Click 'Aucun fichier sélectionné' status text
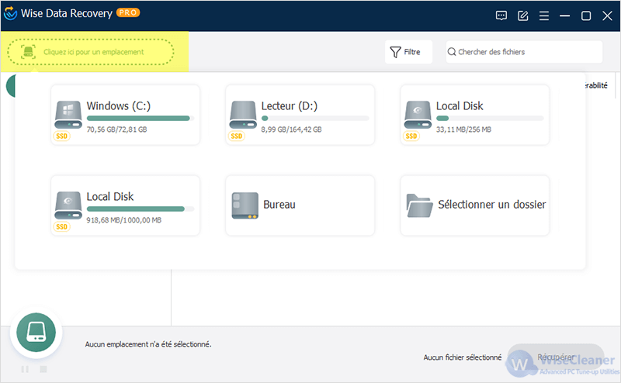Viewport: 621px width, 383px height. coord(462,357)
